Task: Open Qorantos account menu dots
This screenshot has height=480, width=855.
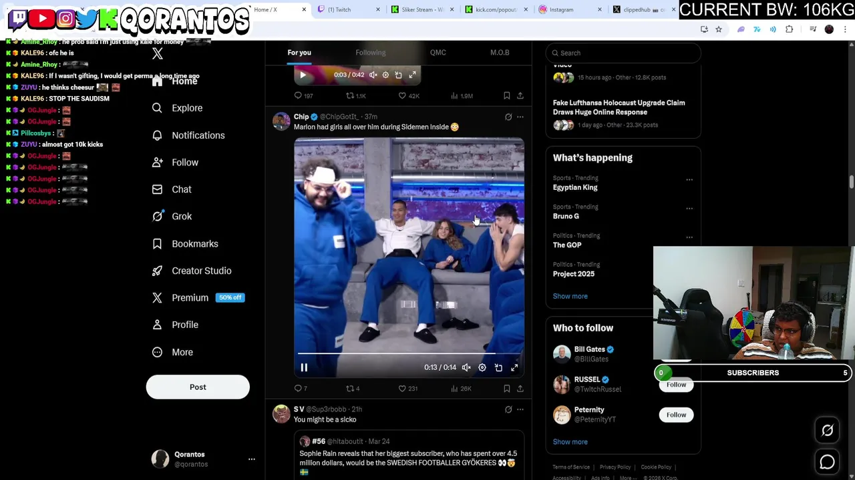Action: tap(252, 459)
